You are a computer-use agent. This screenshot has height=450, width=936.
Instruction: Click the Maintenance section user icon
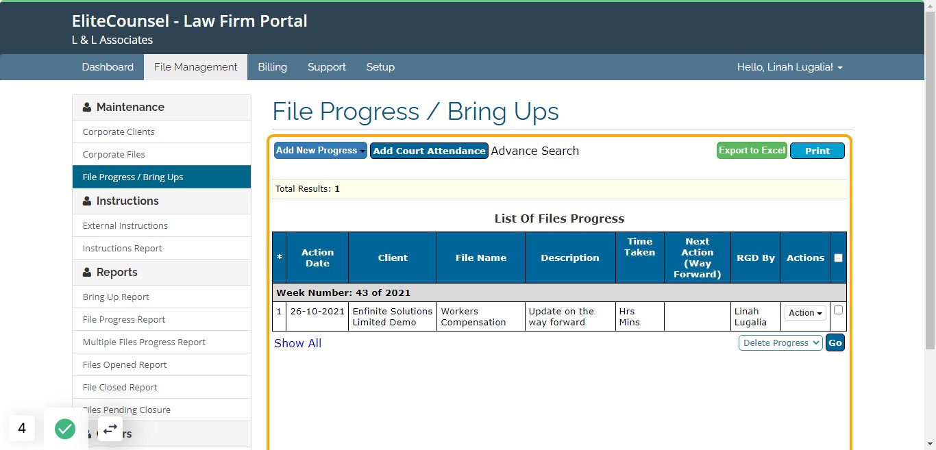(x=87, y=108)
